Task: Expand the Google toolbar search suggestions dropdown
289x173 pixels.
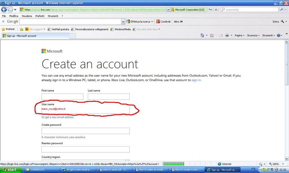Action: [123, 22]
